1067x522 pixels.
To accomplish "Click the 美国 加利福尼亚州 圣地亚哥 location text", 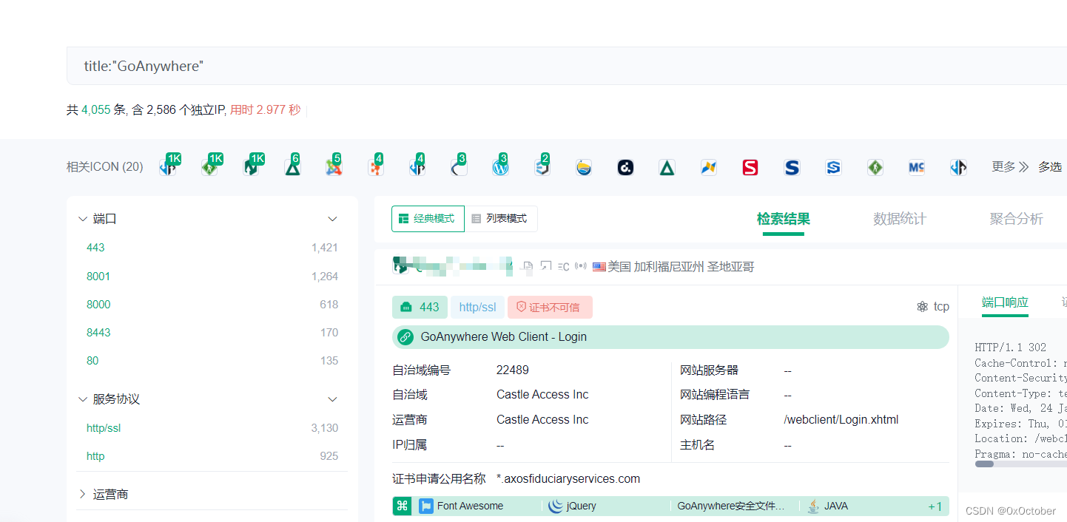I will click(x=681, y=267).
